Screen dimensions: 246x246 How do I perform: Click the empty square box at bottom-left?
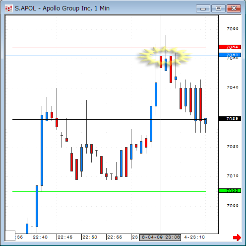[x=10, y=236]
